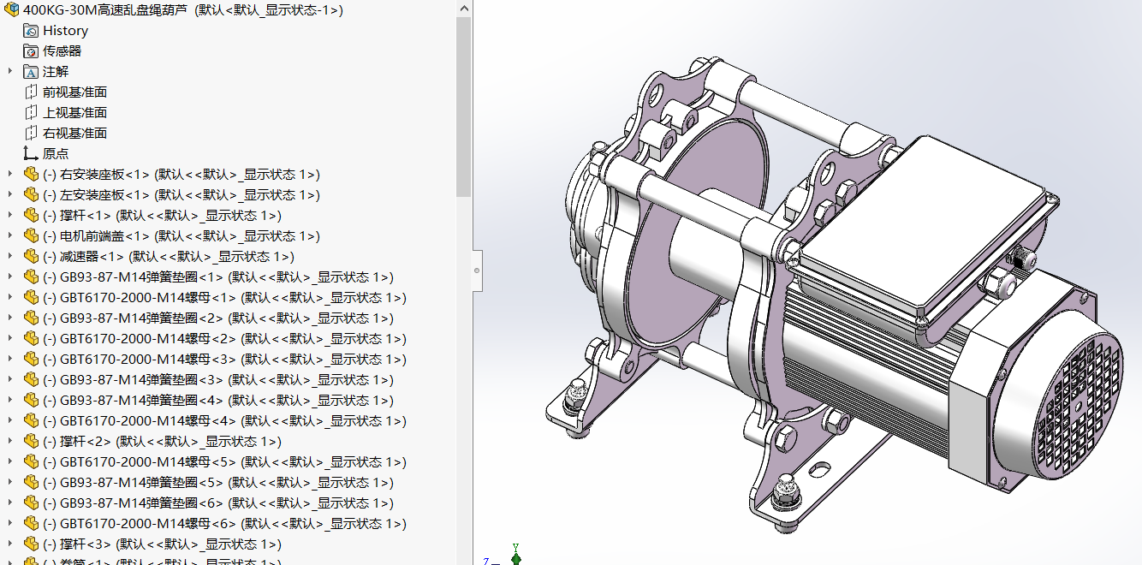The image size is (1142, 565).
Task: Select the text GB93-87-M14弹簧垫圈<6>
Action: click(142, 503)
